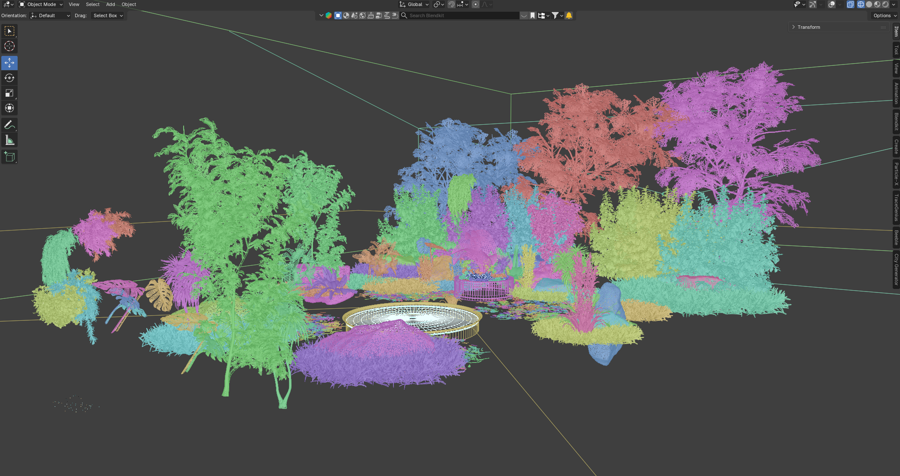Click the BlendKit colorful cube logo
Image resolution: width=900 pixels, height=476 pixels.
point(329,15)
